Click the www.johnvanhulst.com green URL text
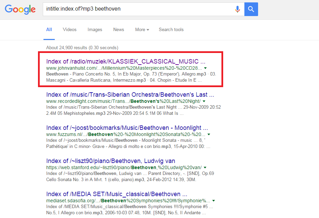 [124, 68]
